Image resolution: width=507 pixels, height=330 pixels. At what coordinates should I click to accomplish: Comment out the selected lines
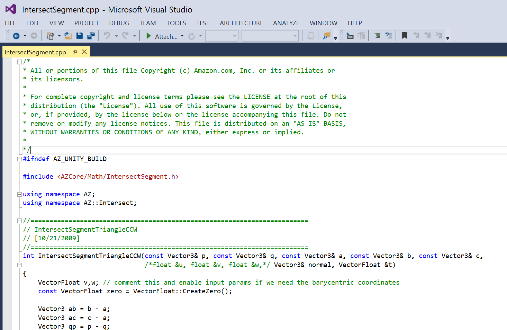pyautogui.click(x=377, y=36)
